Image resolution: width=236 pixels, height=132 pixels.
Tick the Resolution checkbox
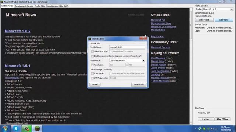93,65
